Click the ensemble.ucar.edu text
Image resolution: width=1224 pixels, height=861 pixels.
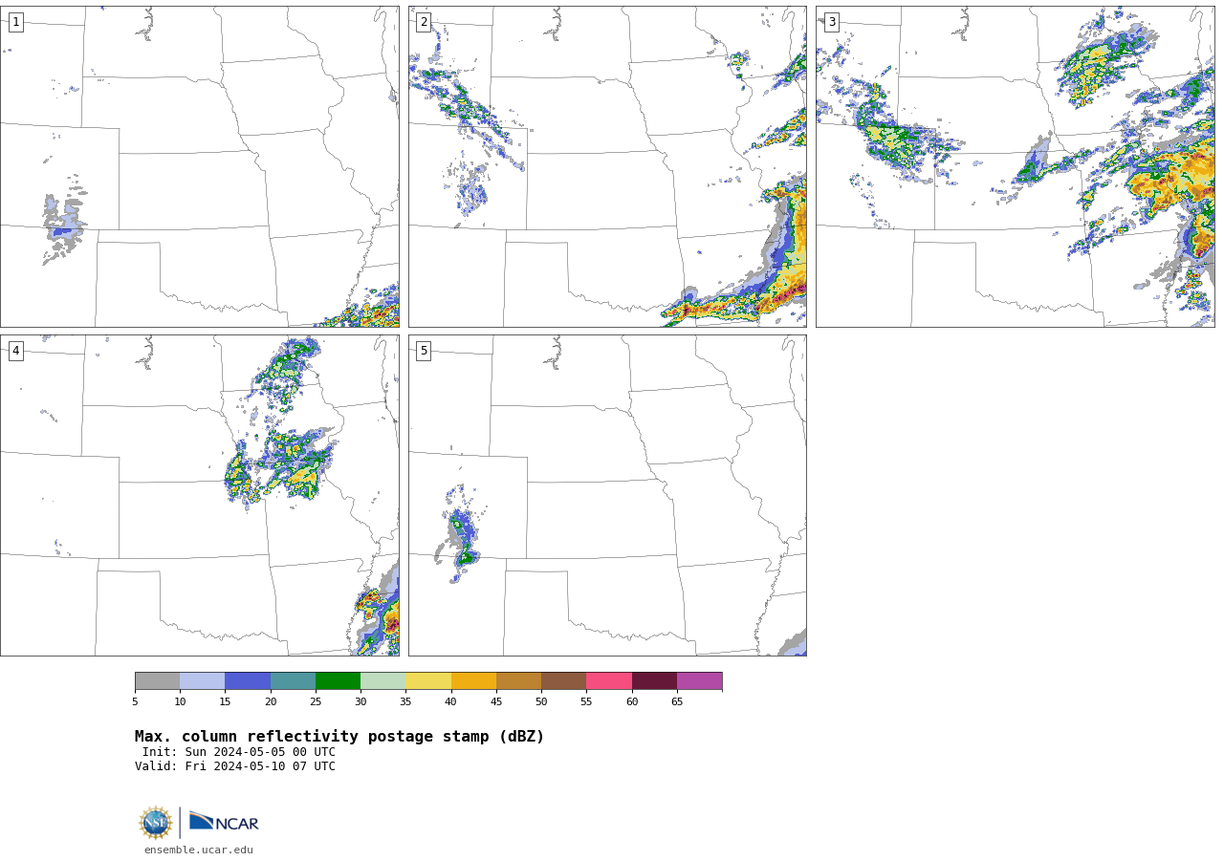199,850
